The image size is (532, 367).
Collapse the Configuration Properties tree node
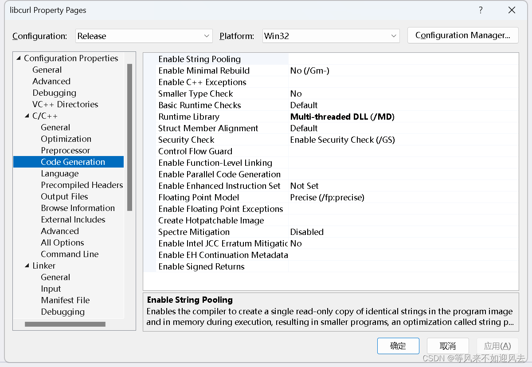point(19,58)
